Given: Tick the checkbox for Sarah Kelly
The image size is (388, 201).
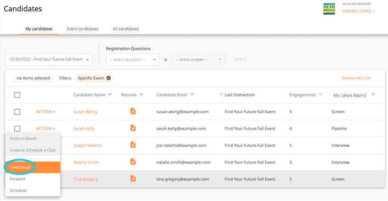Looking at the screenshot, I should click(17, 128).
